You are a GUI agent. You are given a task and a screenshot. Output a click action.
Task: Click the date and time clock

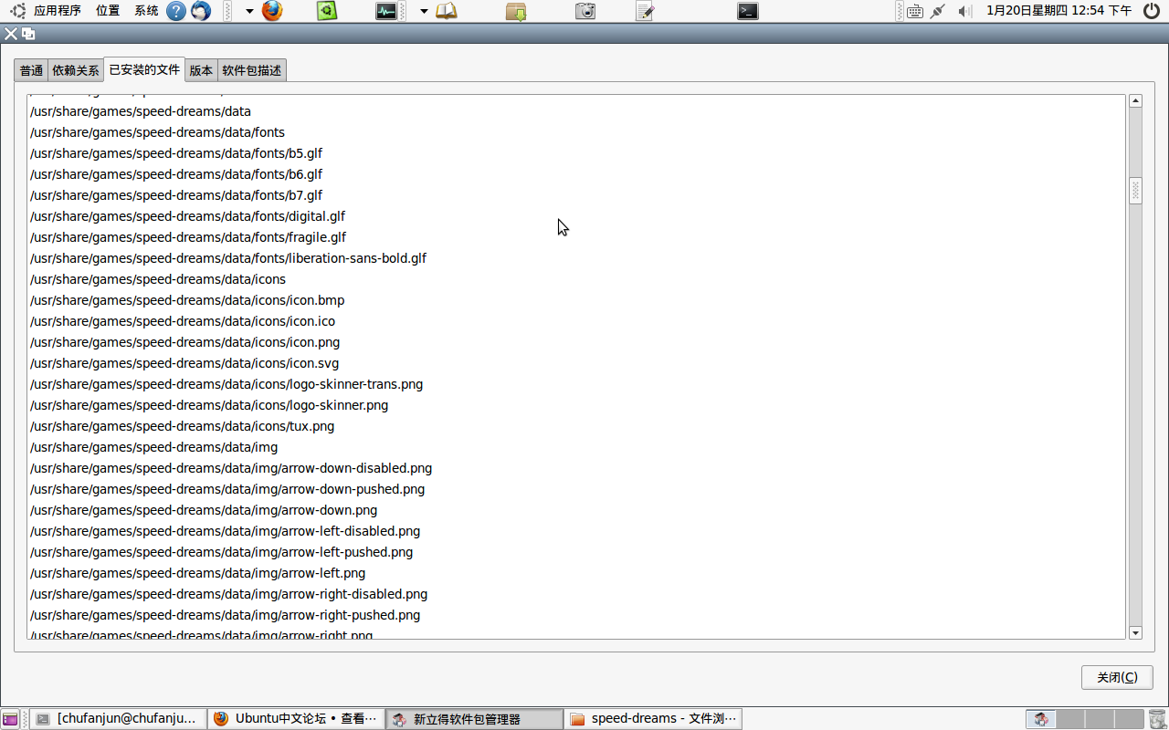pyautogui.click(x=1058, y=11)
